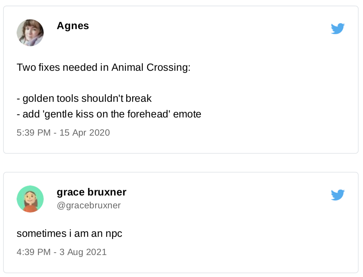Select the tweet saying sometimes i am an npc
Viewport: 363px width, 277px height.
tap(69, 233)
